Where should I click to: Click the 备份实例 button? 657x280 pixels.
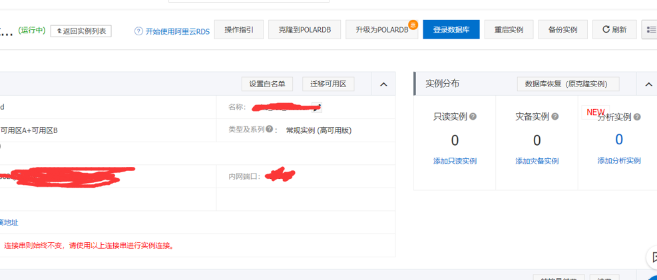[x=562, y=30]
